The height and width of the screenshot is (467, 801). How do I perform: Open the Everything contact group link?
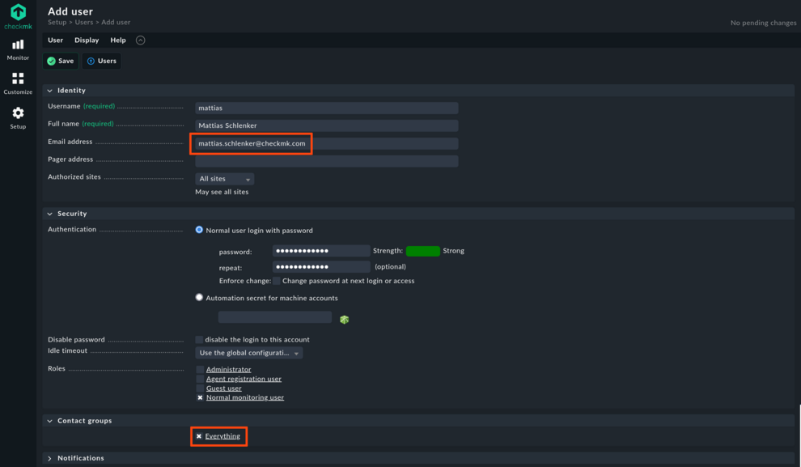point(222,435)
